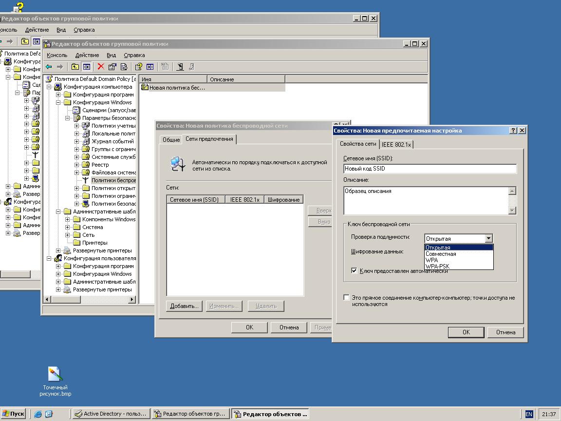Click OK in the preferred setting dialog

(466, 332)
